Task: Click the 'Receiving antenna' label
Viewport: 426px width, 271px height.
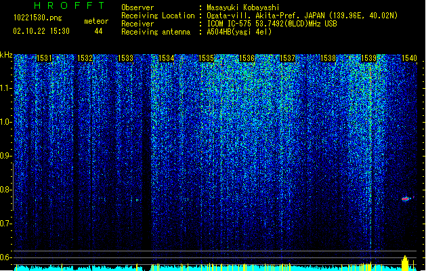Action: (x=156, y=32)
